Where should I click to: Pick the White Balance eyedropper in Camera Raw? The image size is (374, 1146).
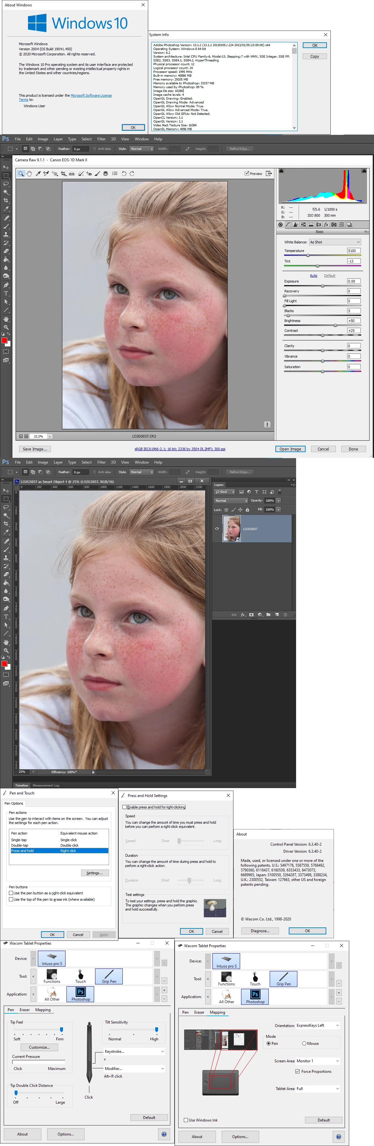tap(38, 173)
